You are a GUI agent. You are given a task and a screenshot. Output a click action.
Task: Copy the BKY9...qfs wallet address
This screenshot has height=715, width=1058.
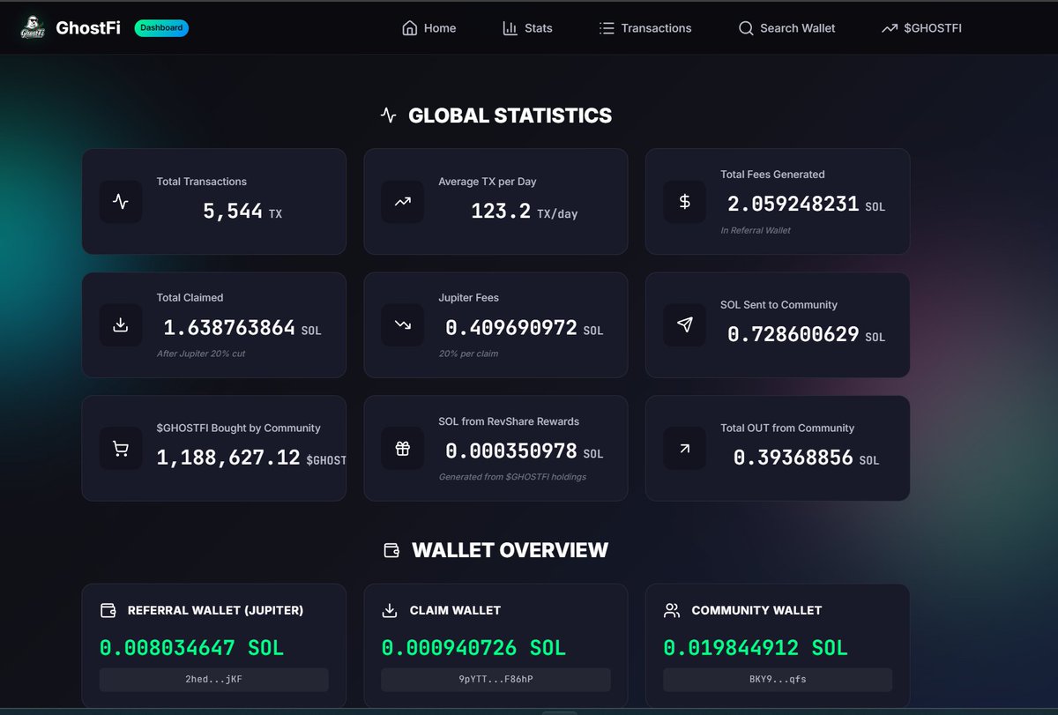778,680
